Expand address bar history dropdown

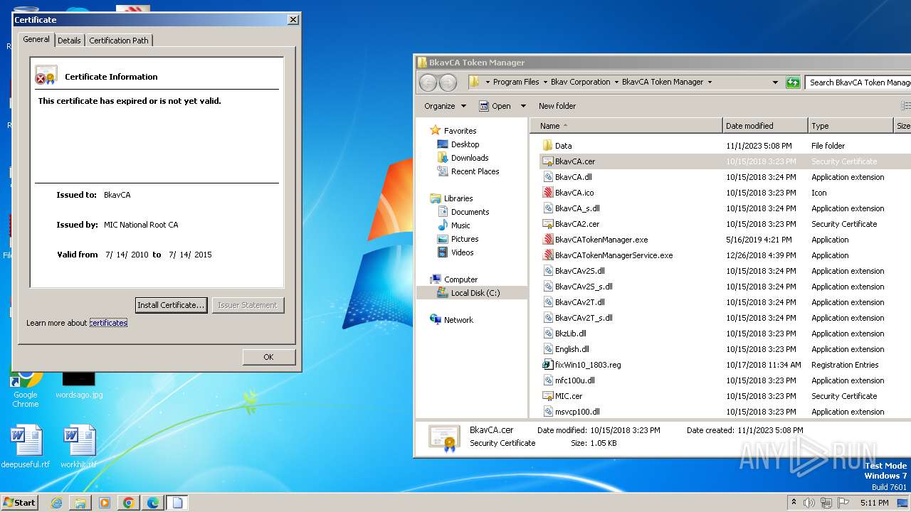pos(775,82)
